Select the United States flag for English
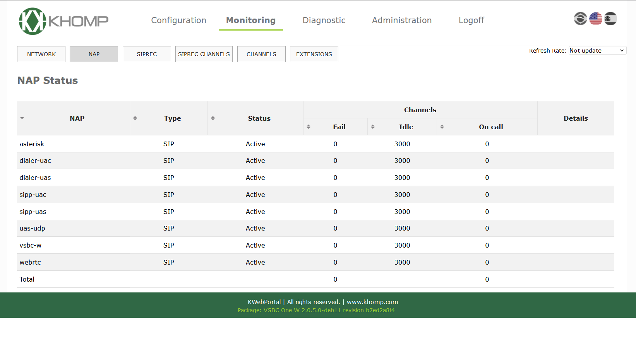636x352 pixels. pyautogui.click(x=595, y=19)
